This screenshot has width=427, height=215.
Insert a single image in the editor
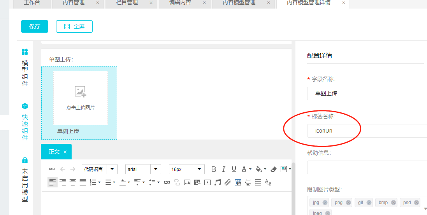[187, 182]
